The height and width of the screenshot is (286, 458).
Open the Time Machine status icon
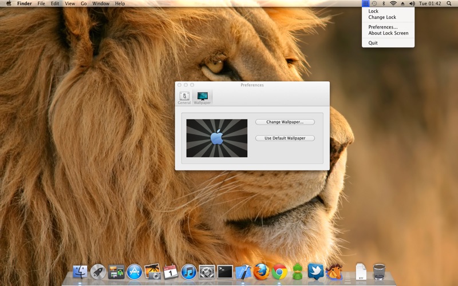(x=374, y=3)
